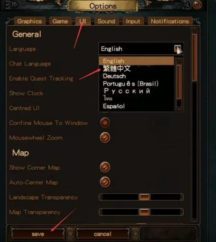Click the Language dropdown arrow icon
This screenshot has height=242, width=216.
point(178,49)
